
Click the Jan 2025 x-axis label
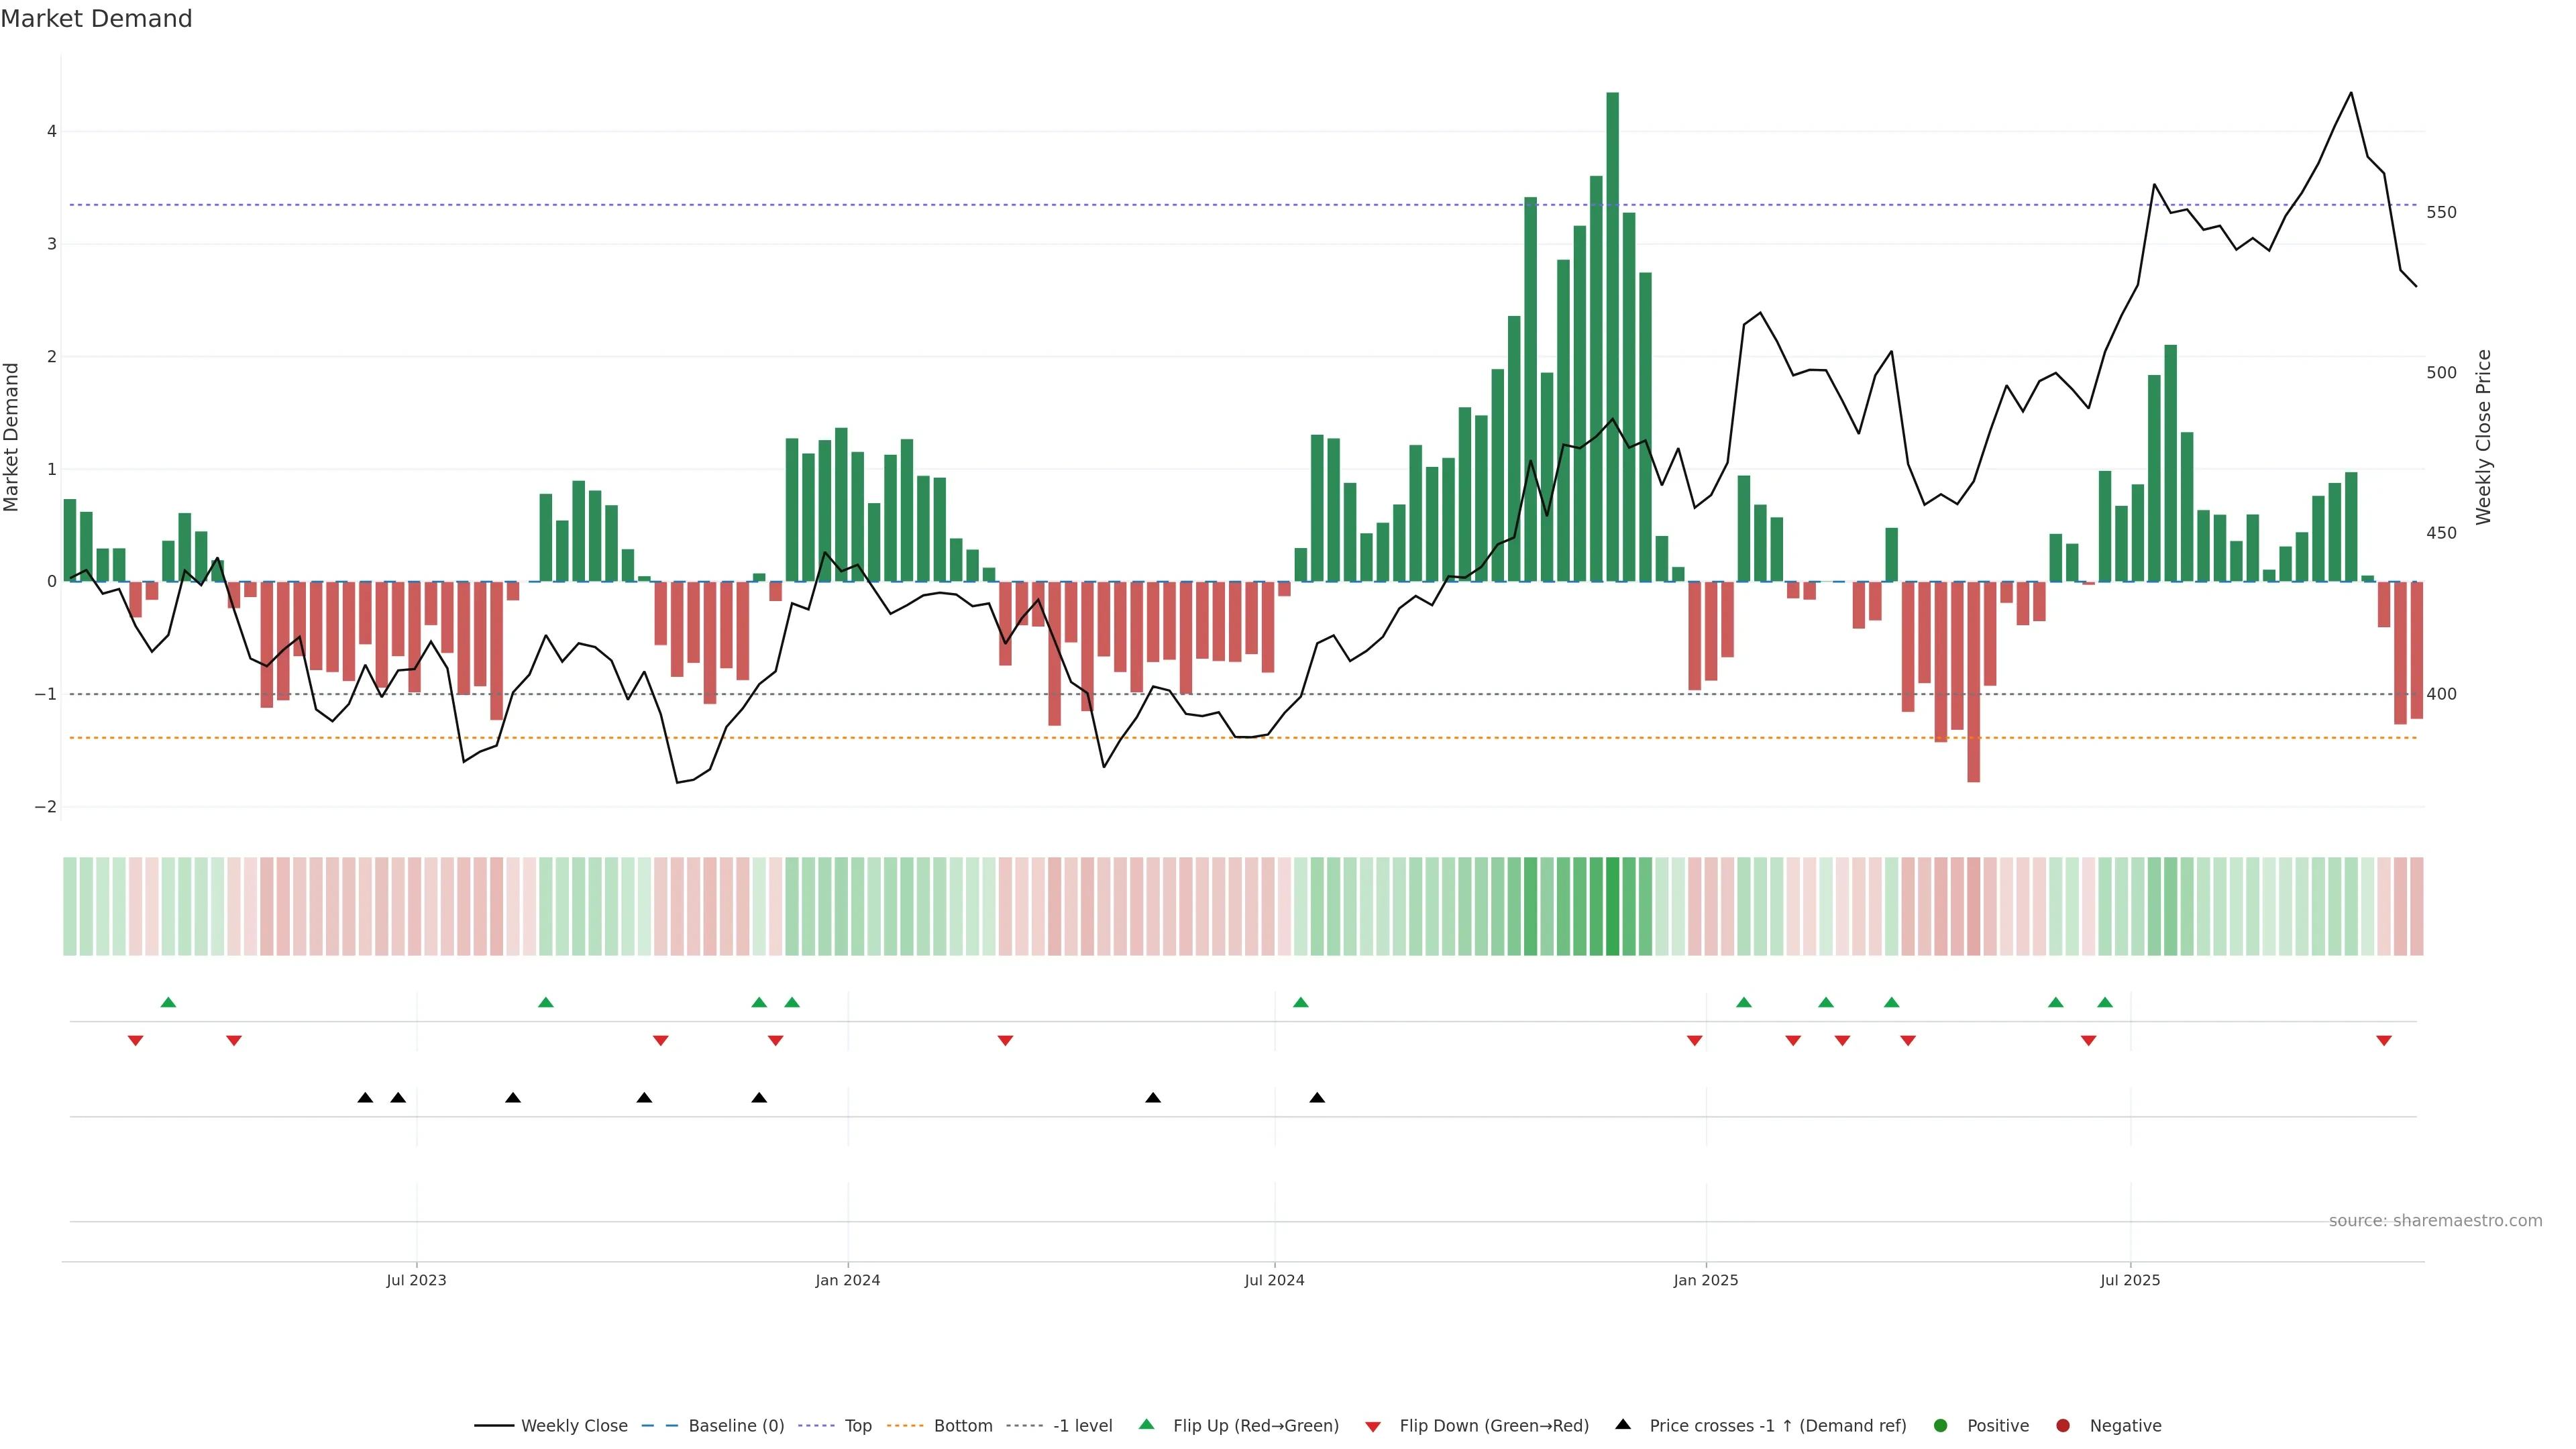pyautogui.click(x=1706, y=1280)
